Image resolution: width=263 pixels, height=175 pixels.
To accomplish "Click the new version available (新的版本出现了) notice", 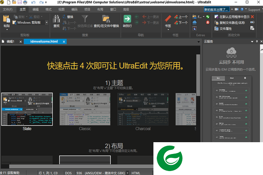I will [217, 10].
